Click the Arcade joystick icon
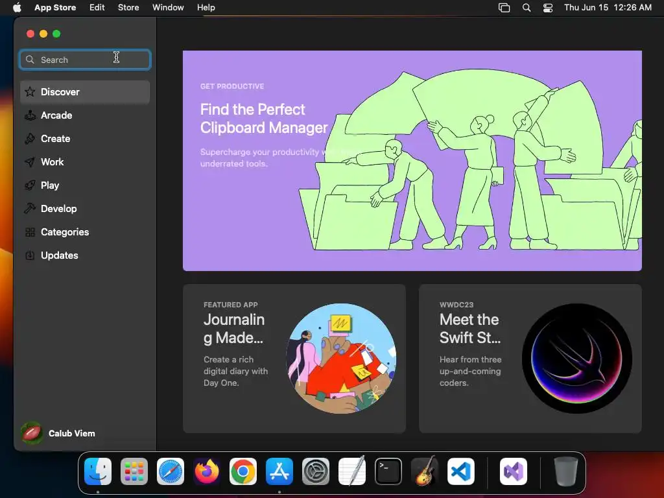The width and height of the screenshot is (664, 498). point(30,115)
